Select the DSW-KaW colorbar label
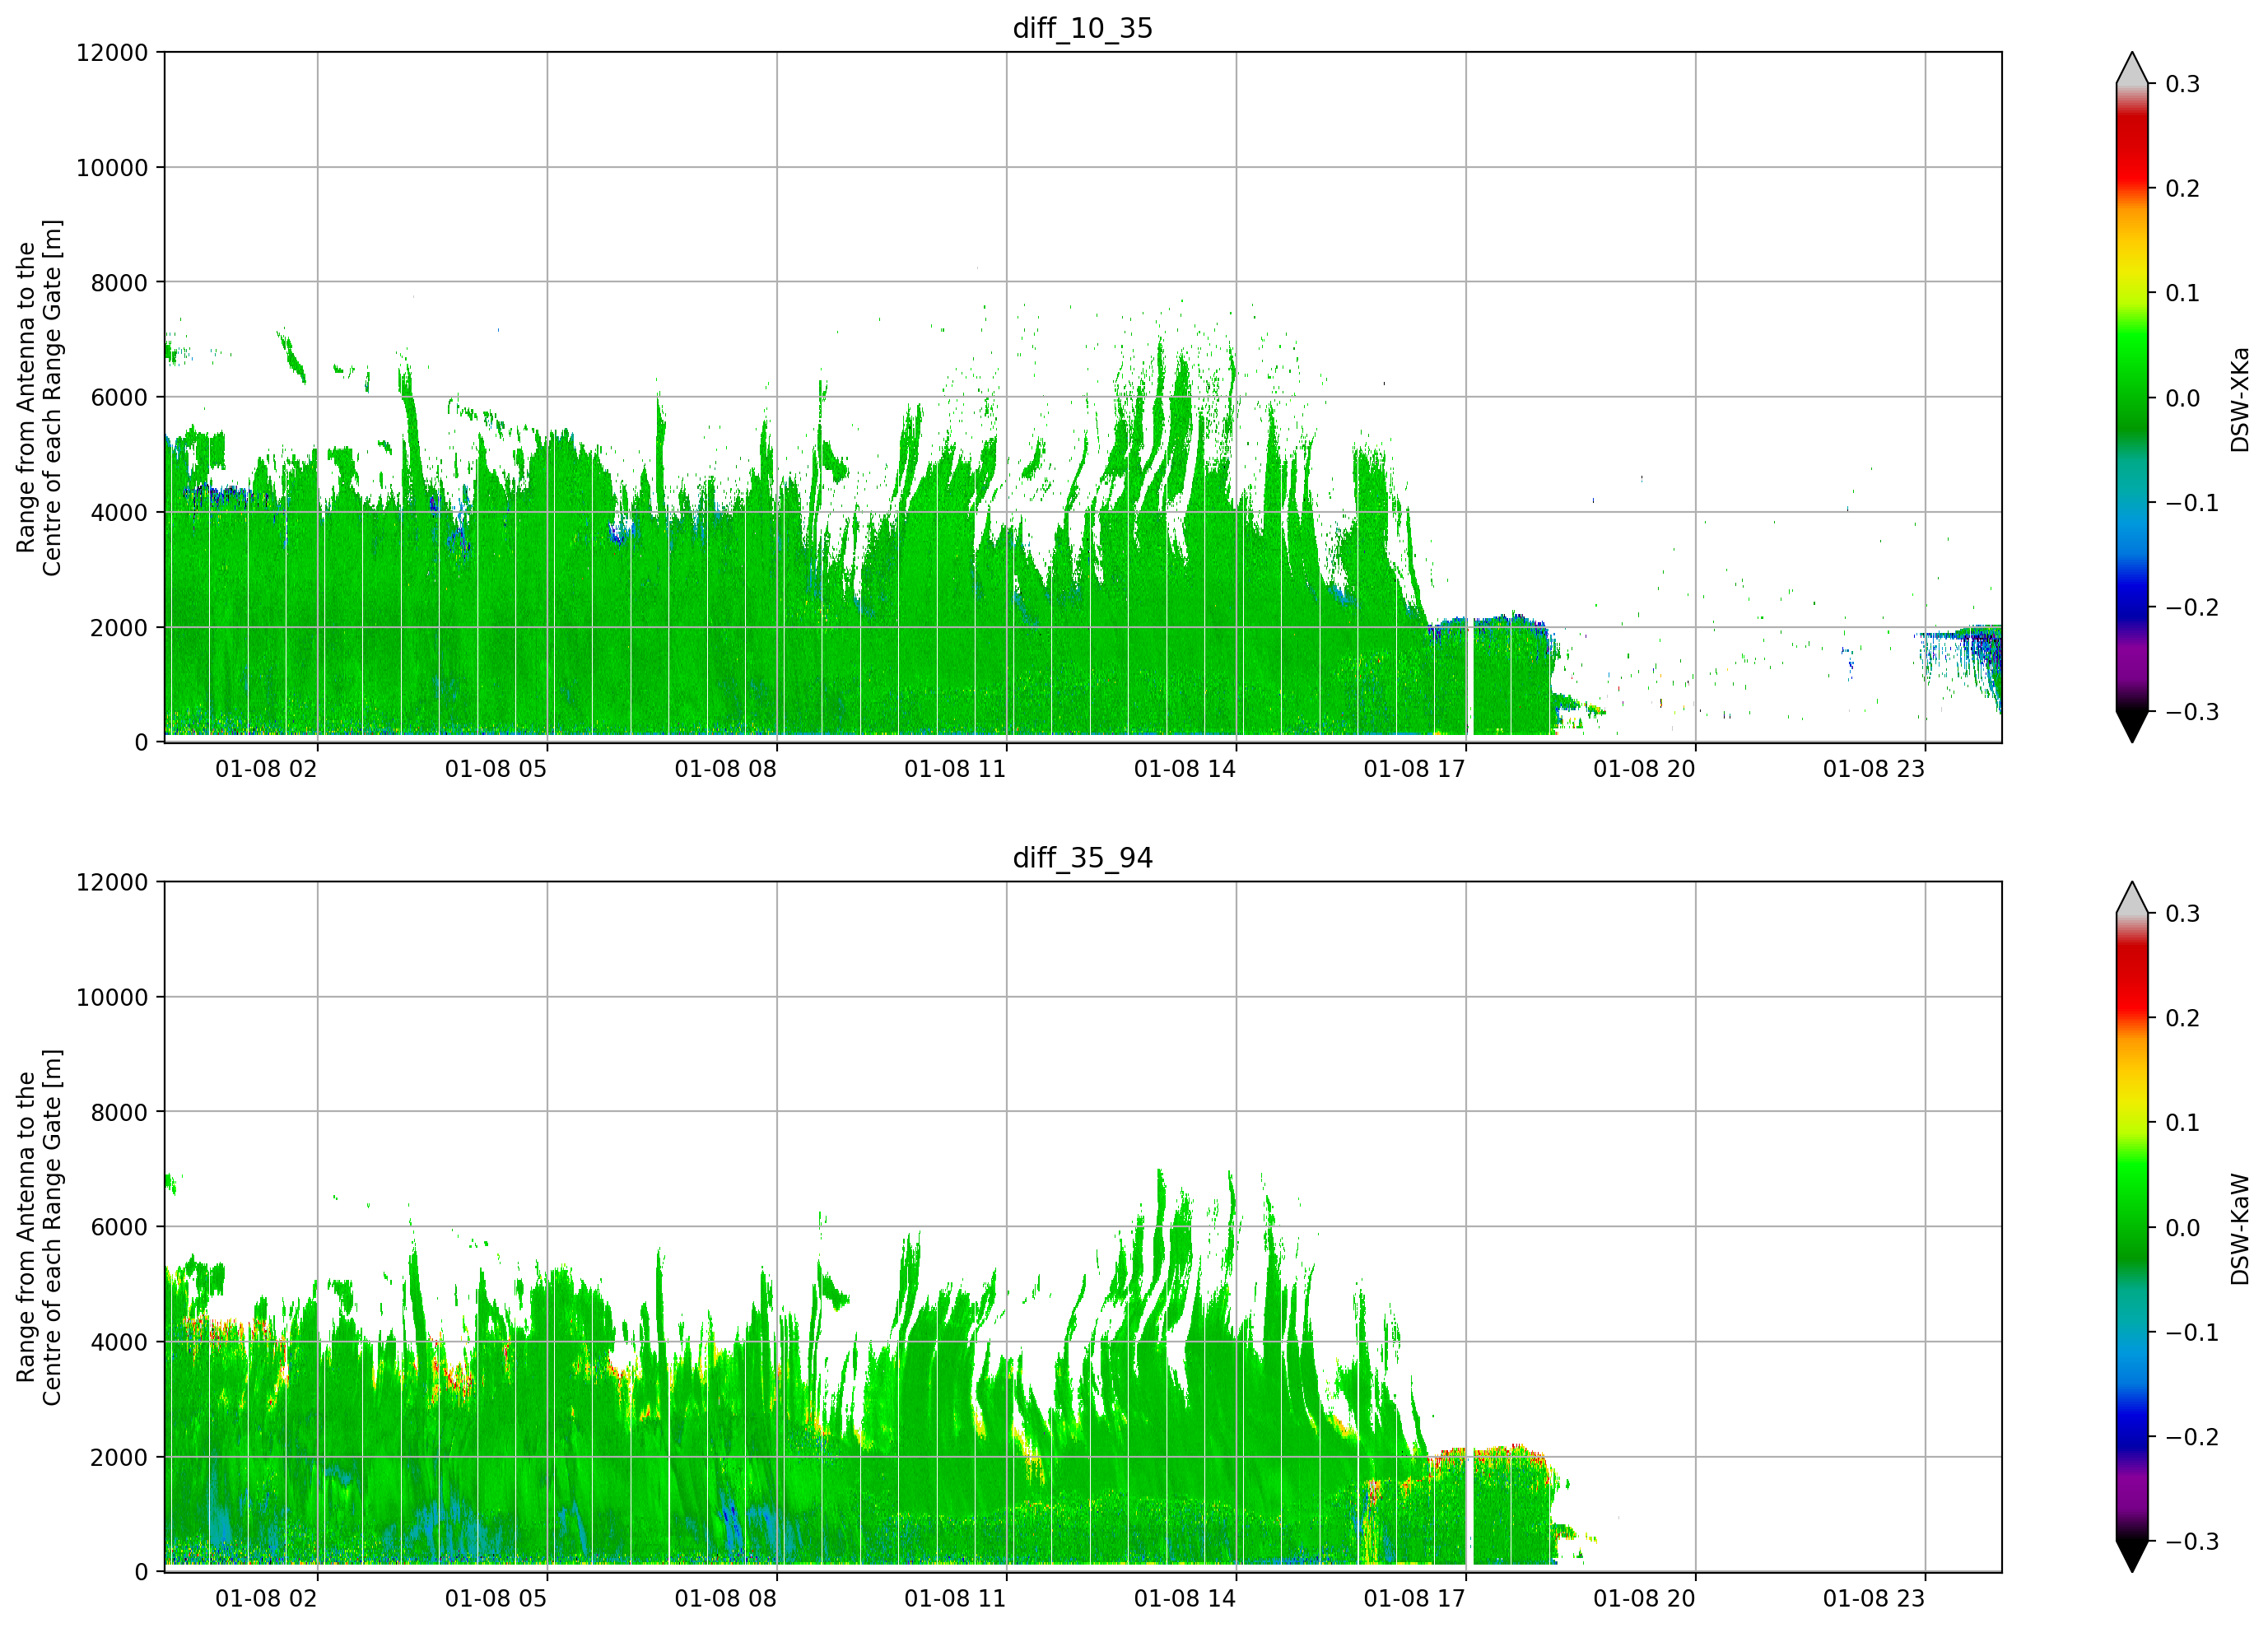Viewport: 2268px width, 1628px height. coord(2239,1229)
